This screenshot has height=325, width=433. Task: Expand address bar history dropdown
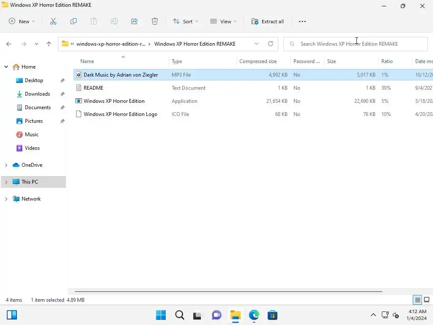point(257,44)
